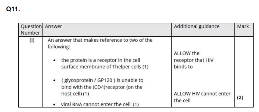Click the (2) mark value
259x112 pixels.
point(240,98)
